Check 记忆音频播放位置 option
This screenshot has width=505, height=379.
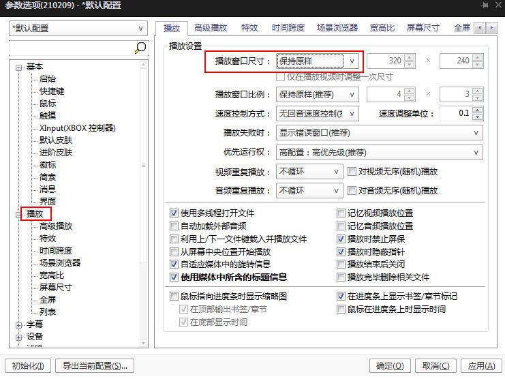click(x=341, y=226)
